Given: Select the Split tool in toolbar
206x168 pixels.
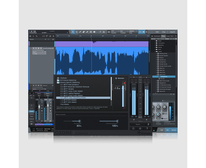Looking at the screenshot, I should [x=80, y=32].
